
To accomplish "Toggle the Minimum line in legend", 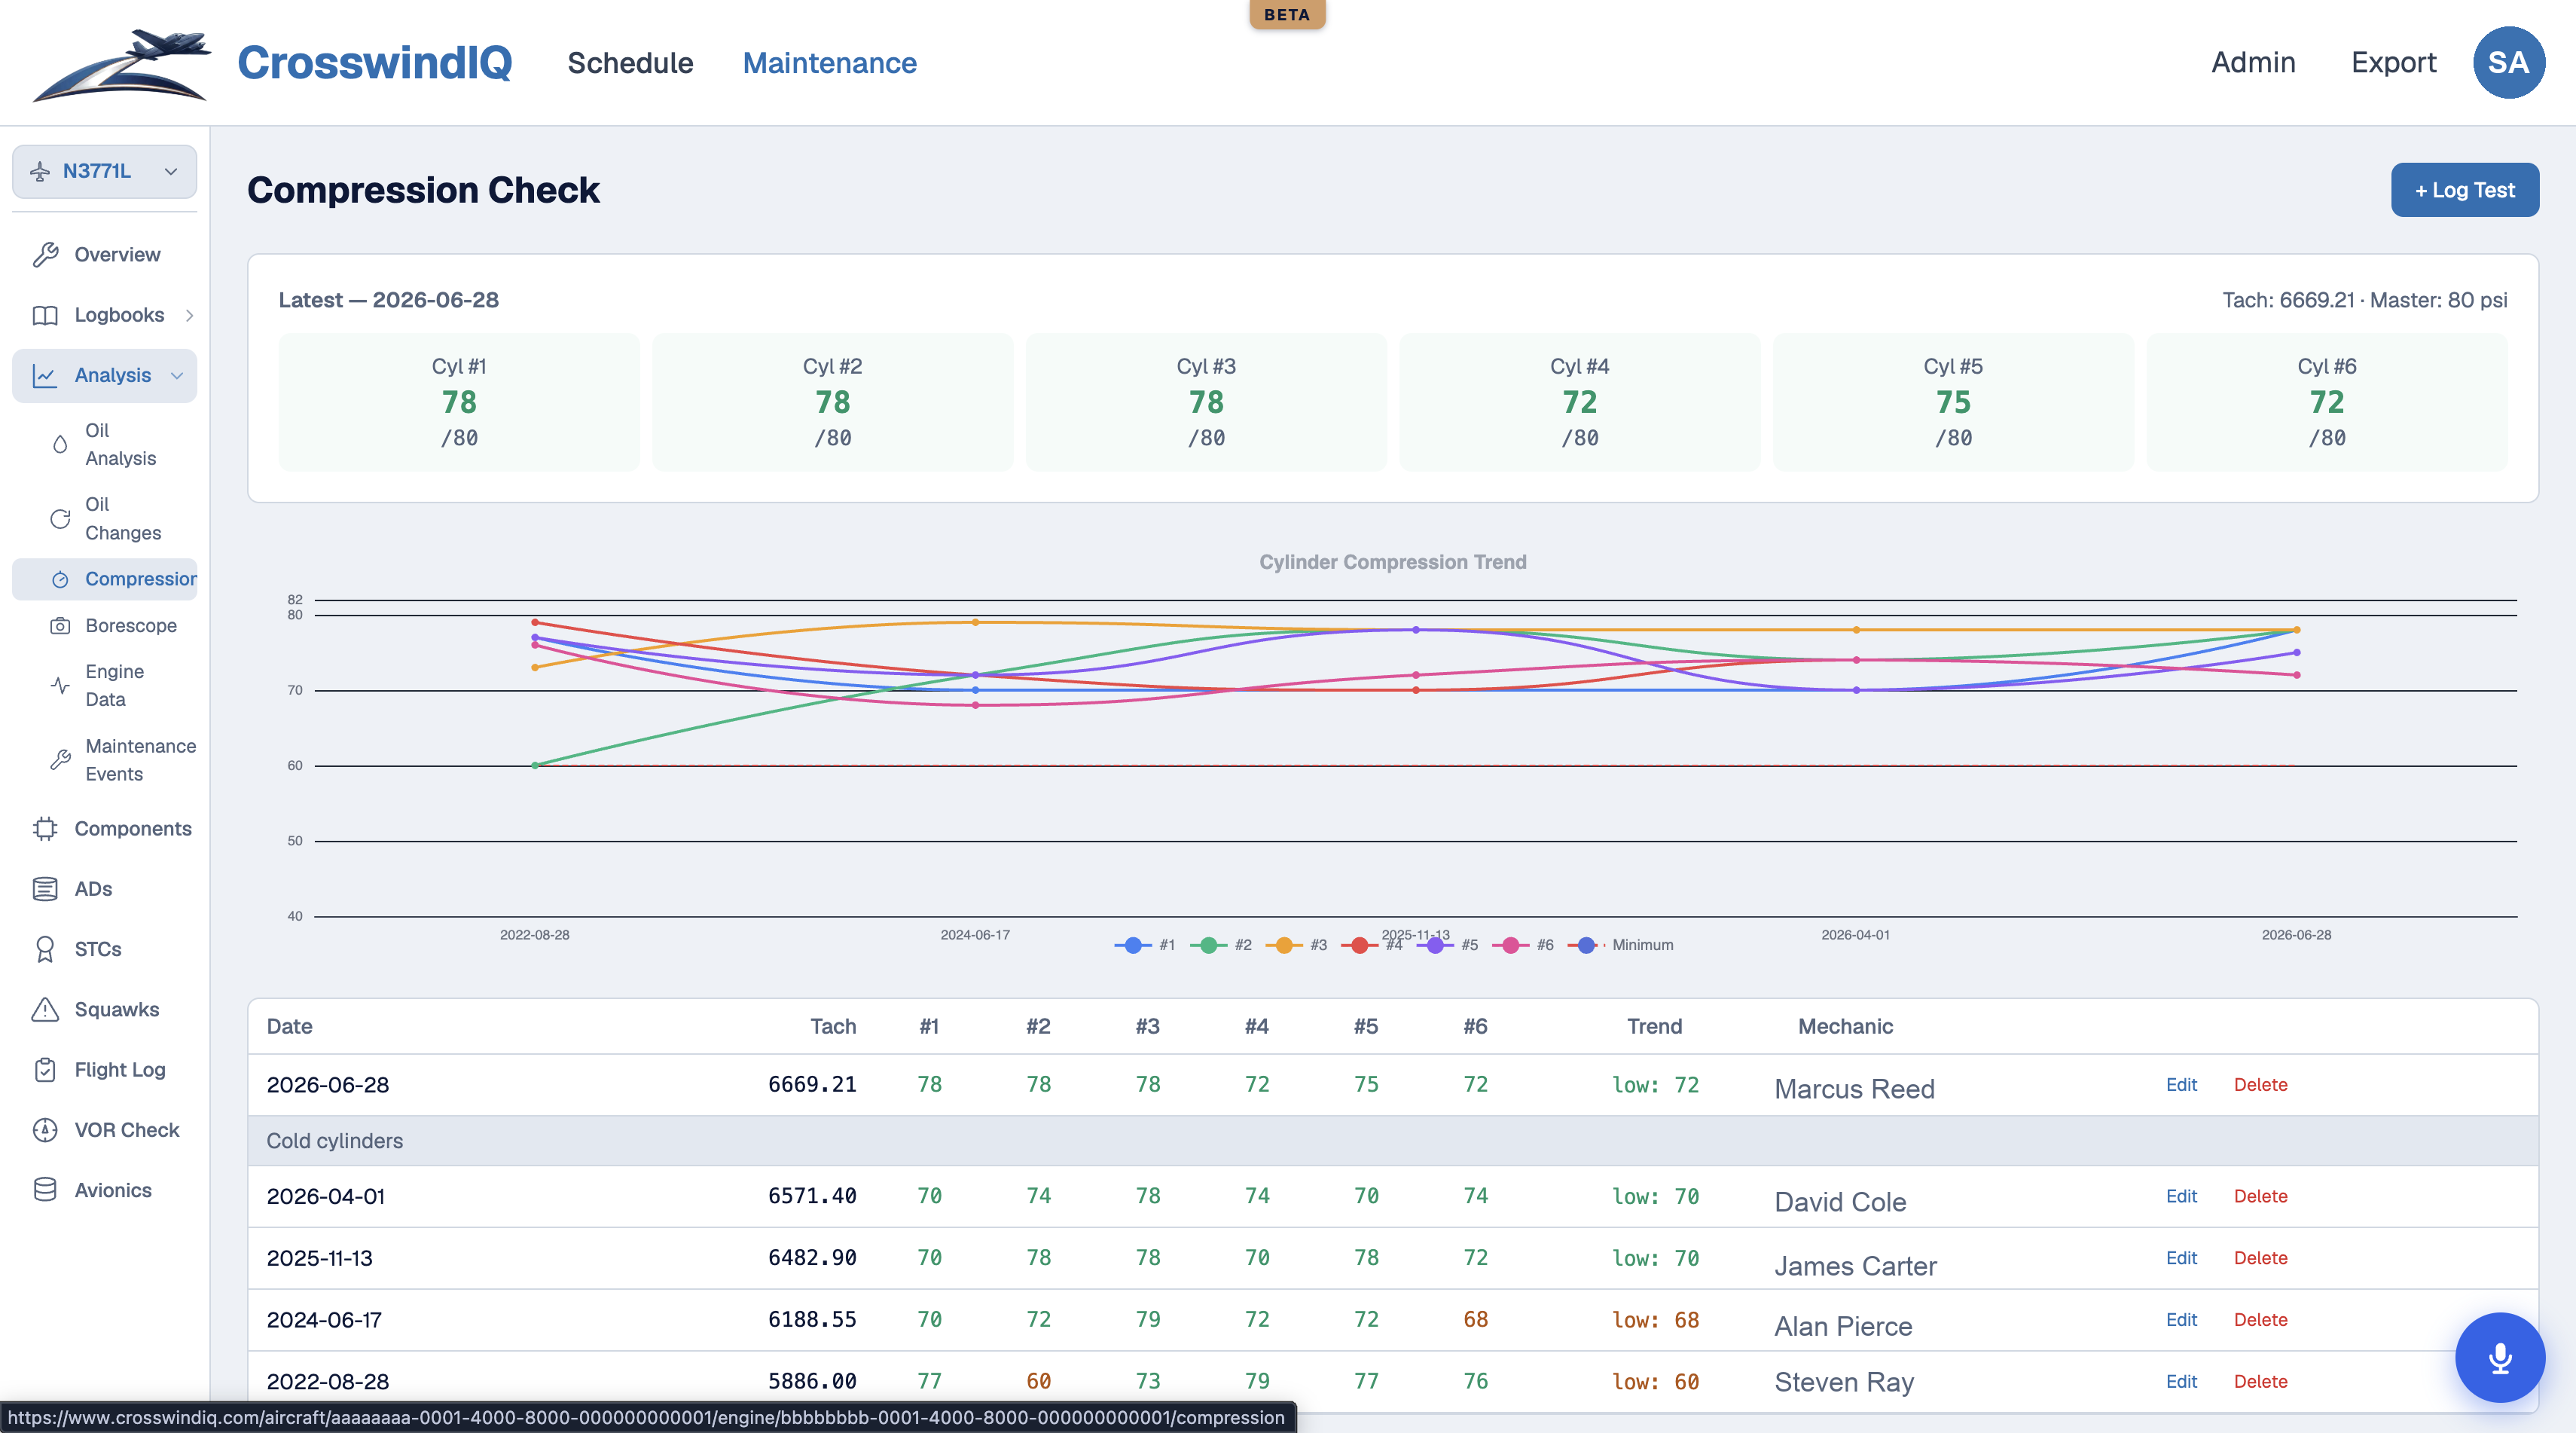I will point(1620,945).
